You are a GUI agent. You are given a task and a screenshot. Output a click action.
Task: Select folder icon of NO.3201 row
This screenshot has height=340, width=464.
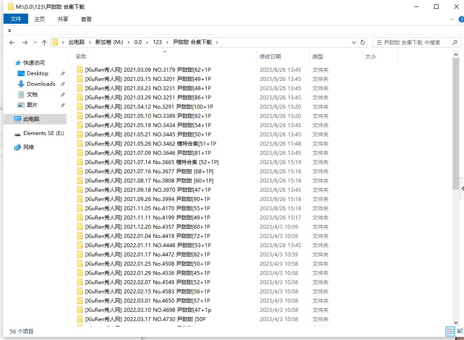pos(80,79)
